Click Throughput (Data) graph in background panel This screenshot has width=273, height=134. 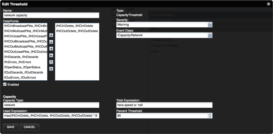click(162, 40)
